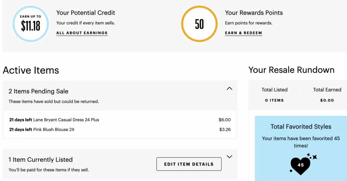Click the Your Potential Credit heading
Screen dimensions: 347x181
[86, 13]
